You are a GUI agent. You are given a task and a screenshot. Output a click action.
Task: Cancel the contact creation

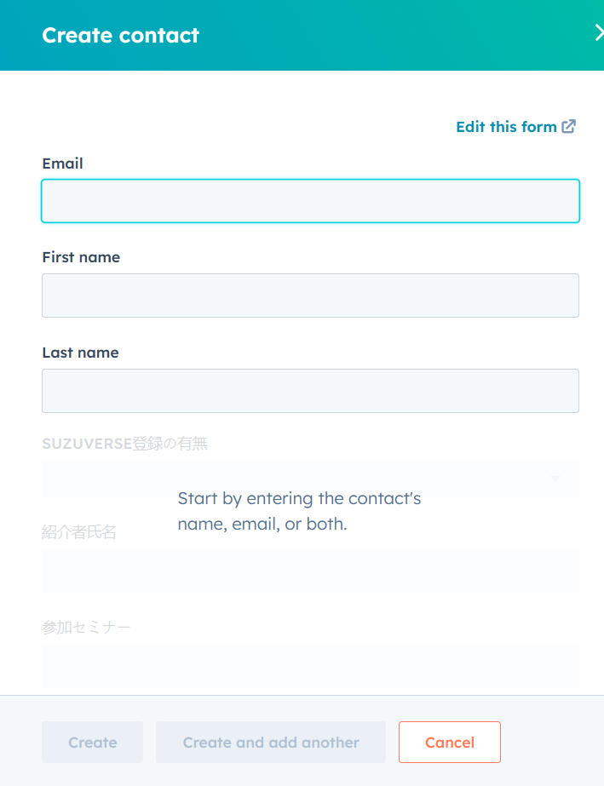[449, 743]
